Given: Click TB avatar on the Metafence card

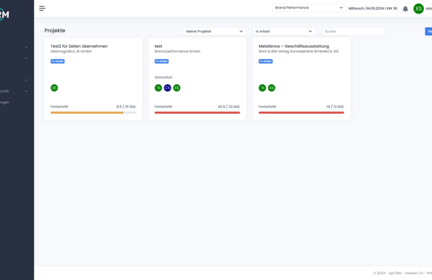Looking at the screenshot, I should click(262, 88).
